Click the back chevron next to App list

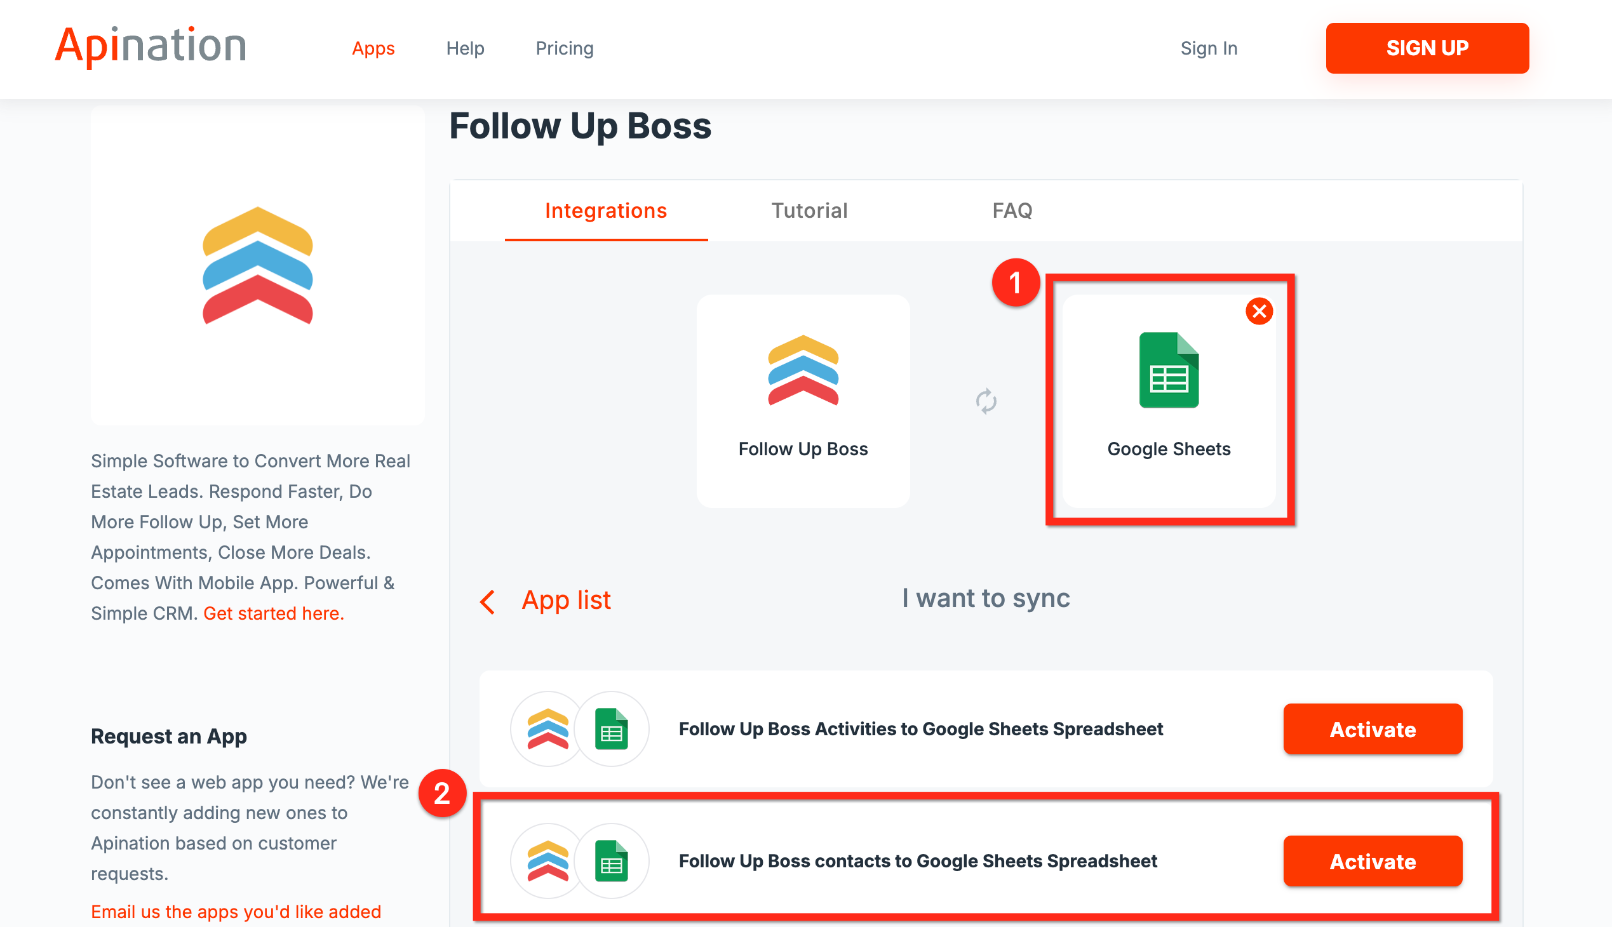click(x=487, y=601)
